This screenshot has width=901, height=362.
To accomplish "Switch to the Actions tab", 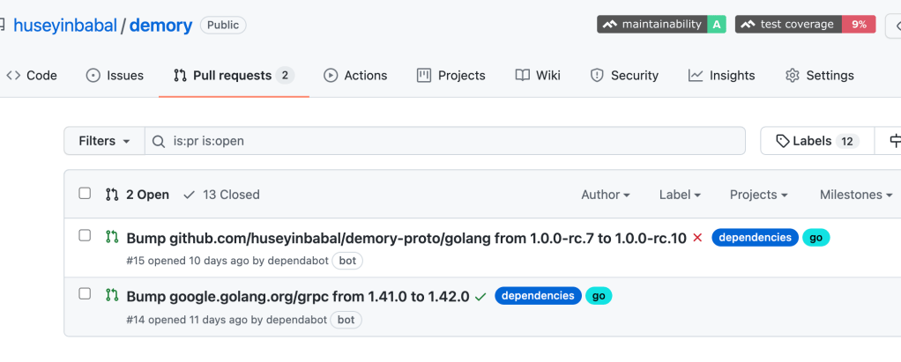I will click(355, 76).
